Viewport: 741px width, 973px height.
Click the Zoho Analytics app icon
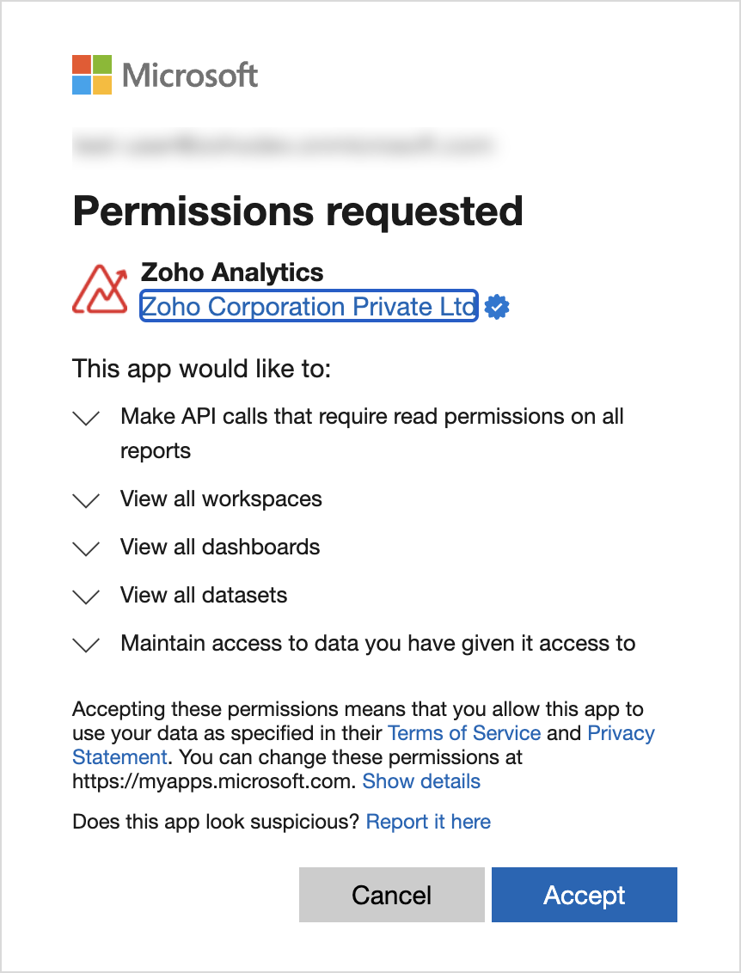[x=100, y=289]
